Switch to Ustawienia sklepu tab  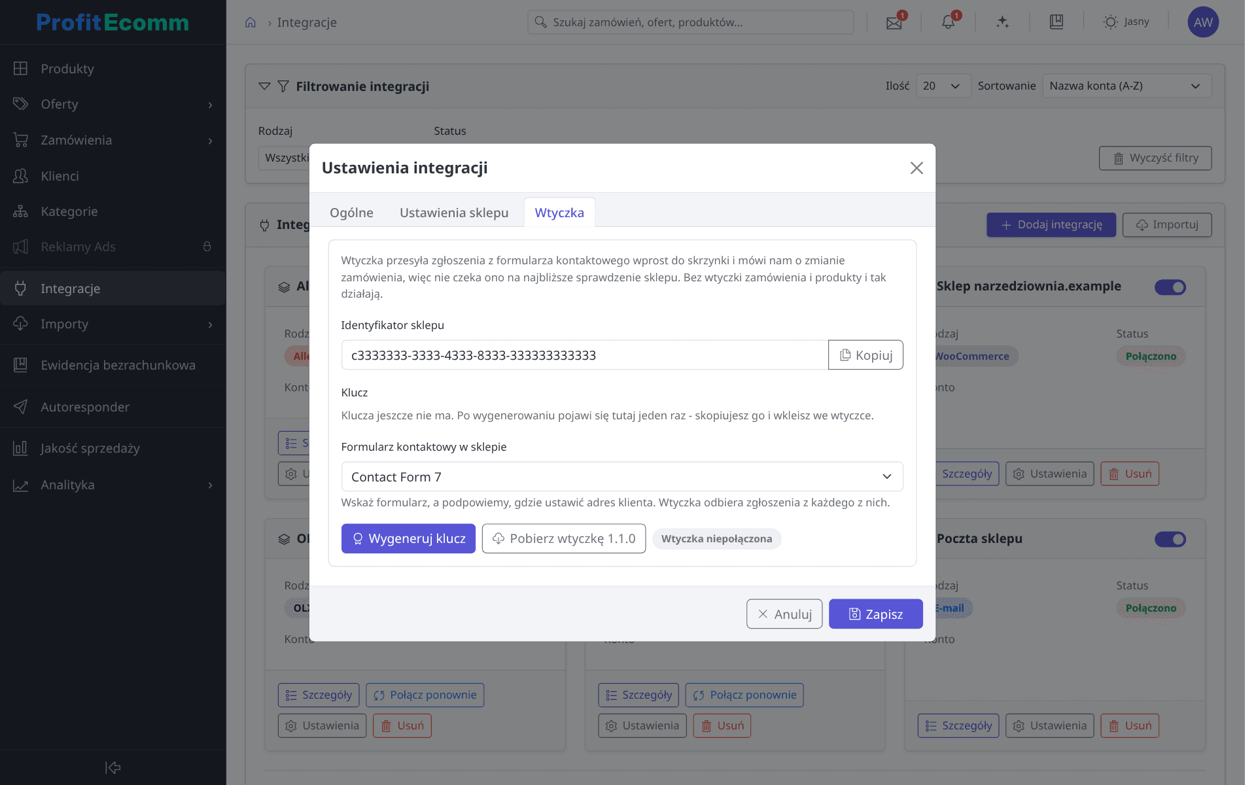click(454, 213)
